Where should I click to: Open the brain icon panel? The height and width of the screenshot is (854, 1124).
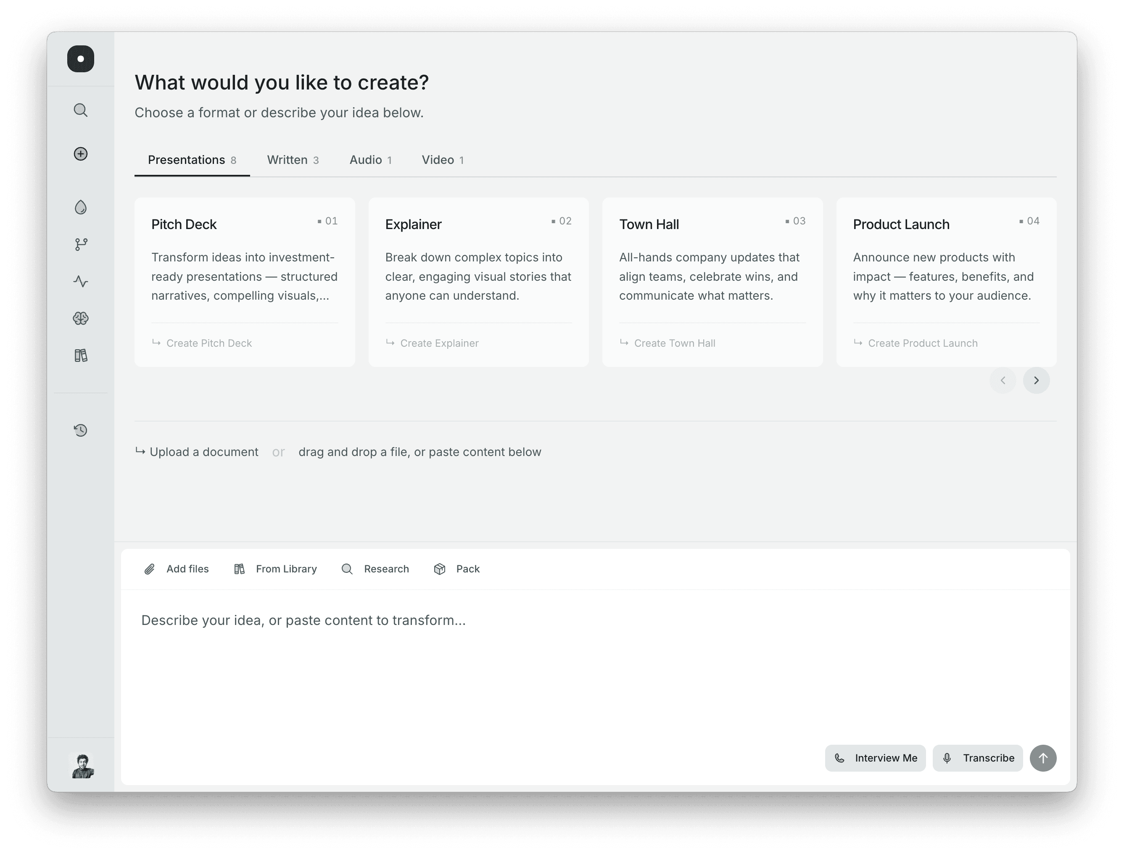[80, 318]
